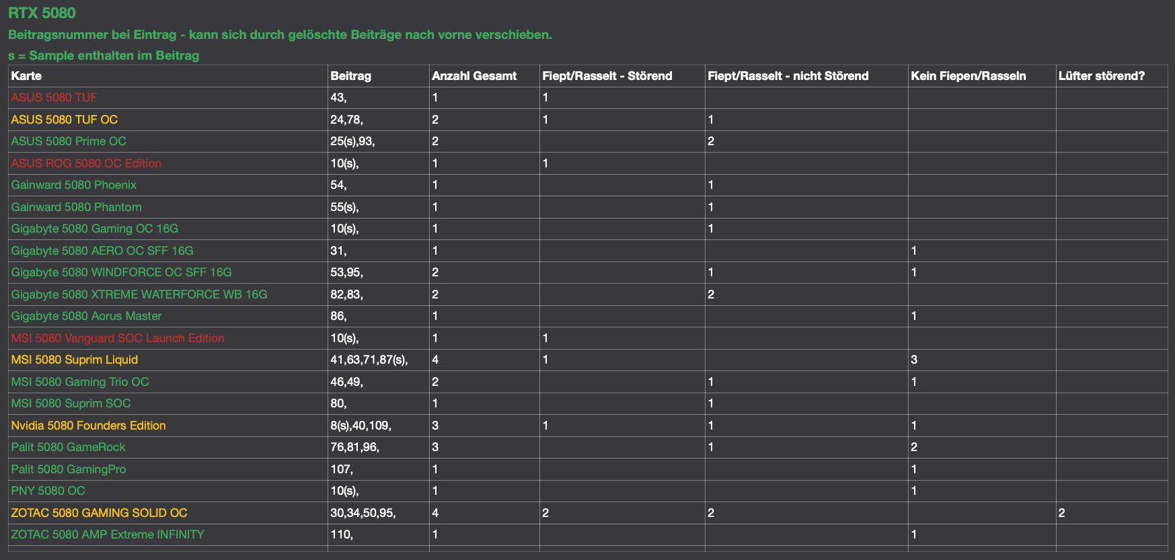Open Gigabyte 5080 Gaming OC 16G
Image resolution: width=1175 pixels, height=560 pixels.
pyautogui.click(x=94, y=229)
